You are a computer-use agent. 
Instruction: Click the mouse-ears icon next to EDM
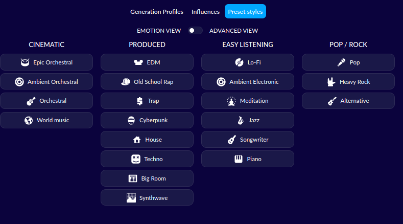138,62
